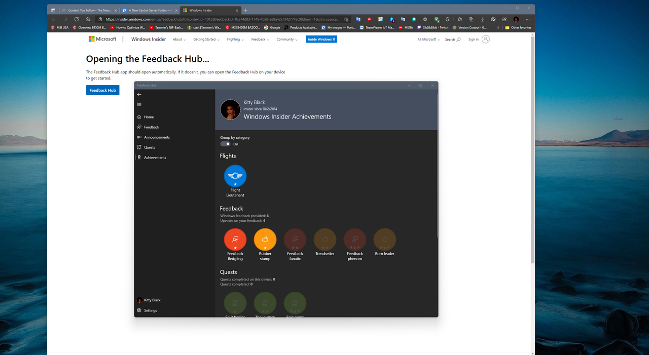Open the TeamViewer IoT bookmark
Screen dimensions: 649x355
pyautogui.click(x=377, y=27)
